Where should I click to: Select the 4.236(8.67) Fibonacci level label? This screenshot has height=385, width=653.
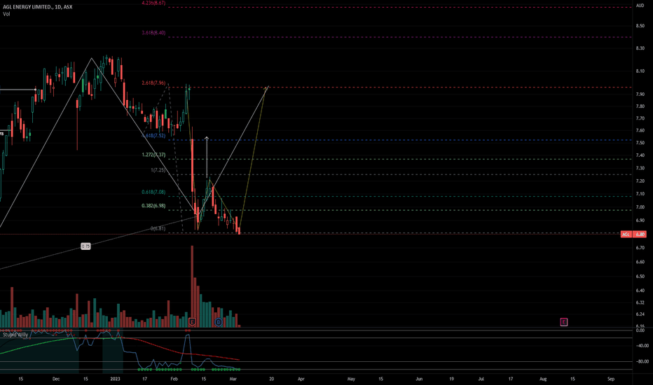point(153,3)
